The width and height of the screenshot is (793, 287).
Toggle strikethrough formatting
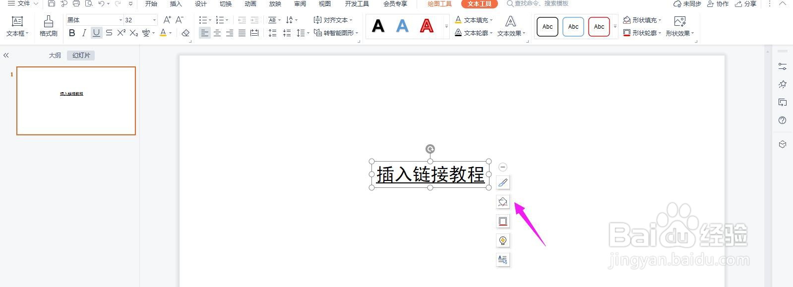(109, 33)
